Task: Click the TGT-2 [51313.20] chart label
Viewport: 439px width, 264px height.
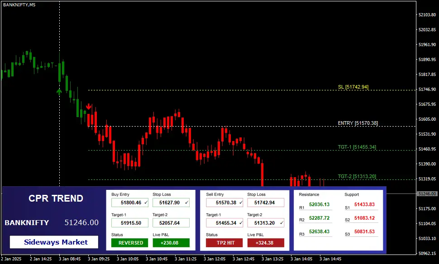Action: [357, 176]
